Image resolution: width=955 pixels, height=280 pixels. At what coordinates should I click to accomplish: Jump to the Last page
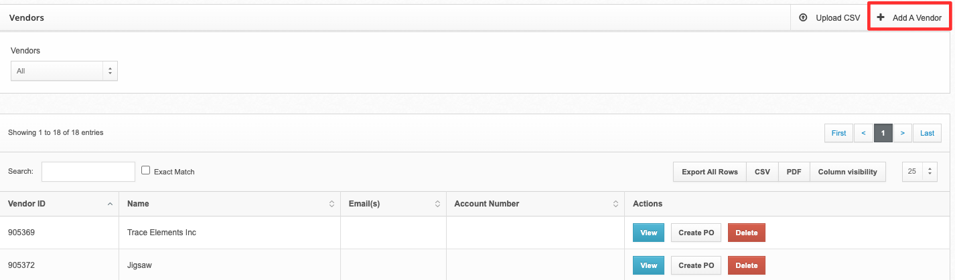[927, 133]
